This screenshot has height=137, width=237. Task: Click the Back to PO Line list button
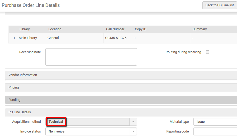tap(219, 5)
